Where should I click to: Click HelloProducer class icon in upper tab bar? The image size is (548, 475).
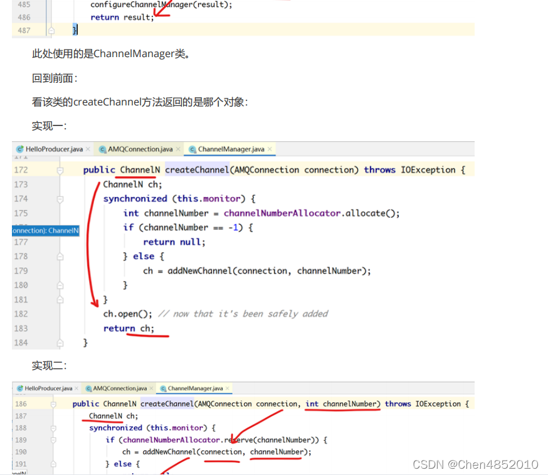20,149
